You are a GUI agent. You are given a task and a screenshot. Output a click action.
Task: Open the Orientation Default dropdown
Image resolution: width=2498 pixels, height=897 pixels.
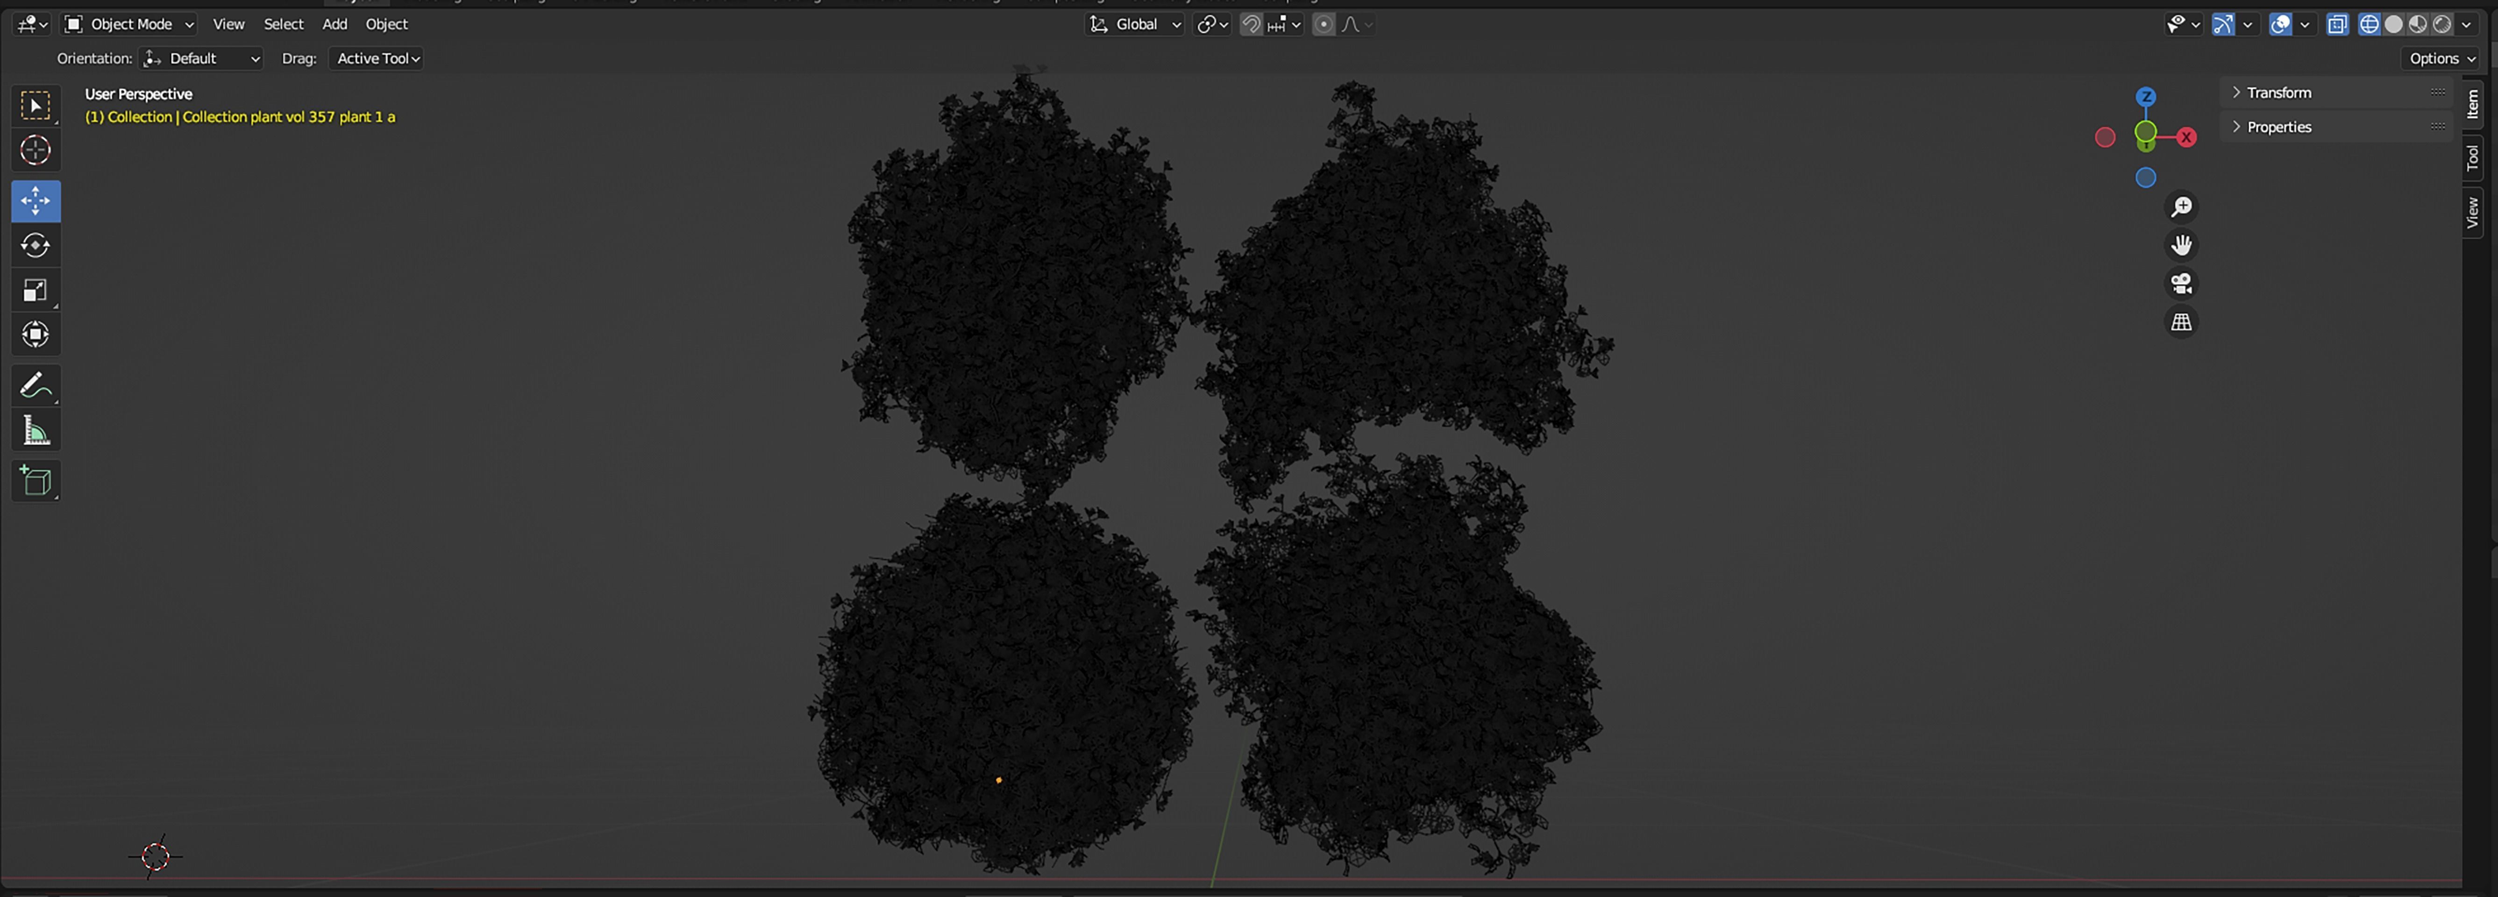pyautogui.click(x=201, y=58)
